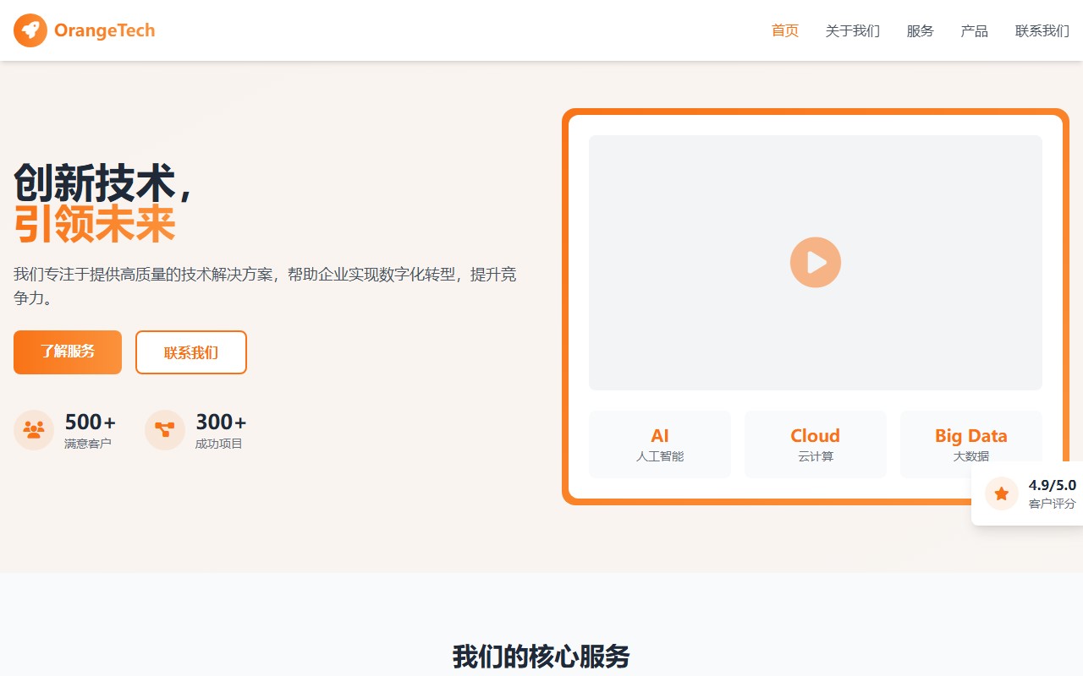Open the 关于我们 navigation item
Viewport: 1083px width, 676px height.
[x=852, y=30]
